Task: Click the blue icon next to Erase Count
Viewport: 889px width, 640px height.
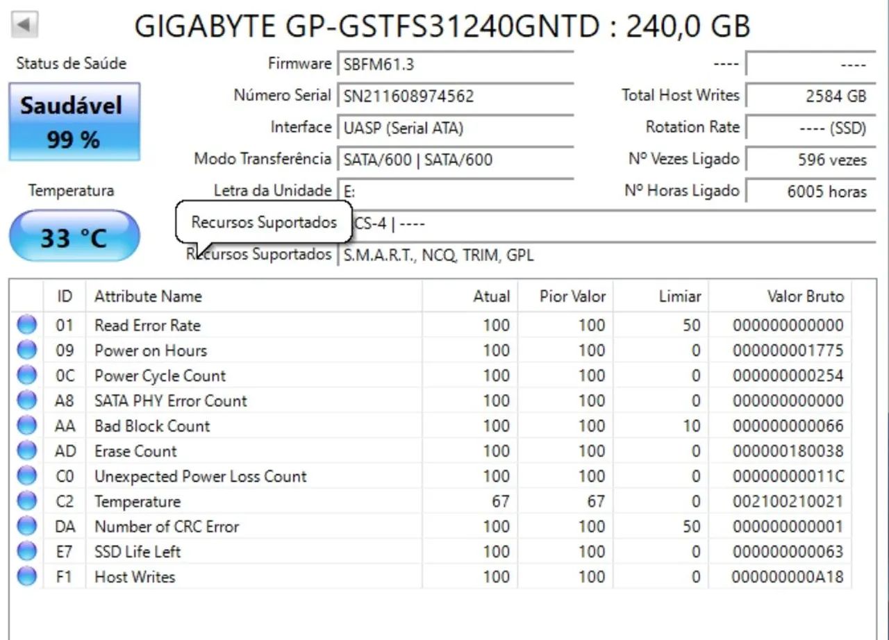Action: pyautogui.click(x=26, y=450)
